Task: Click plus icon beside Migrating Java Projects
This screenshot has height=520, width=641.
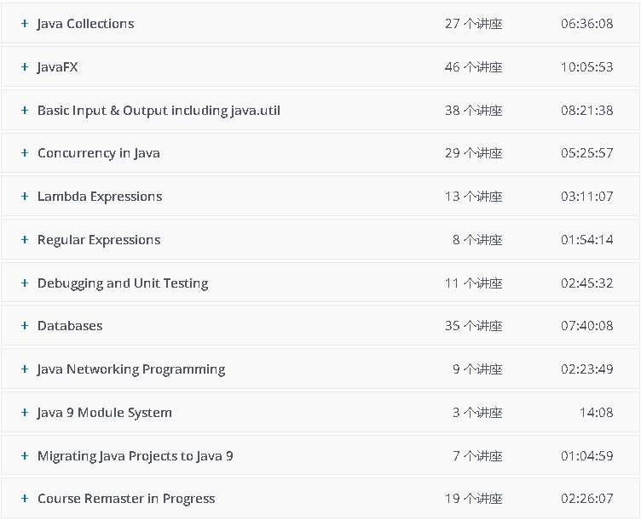Action: point(25,456)
